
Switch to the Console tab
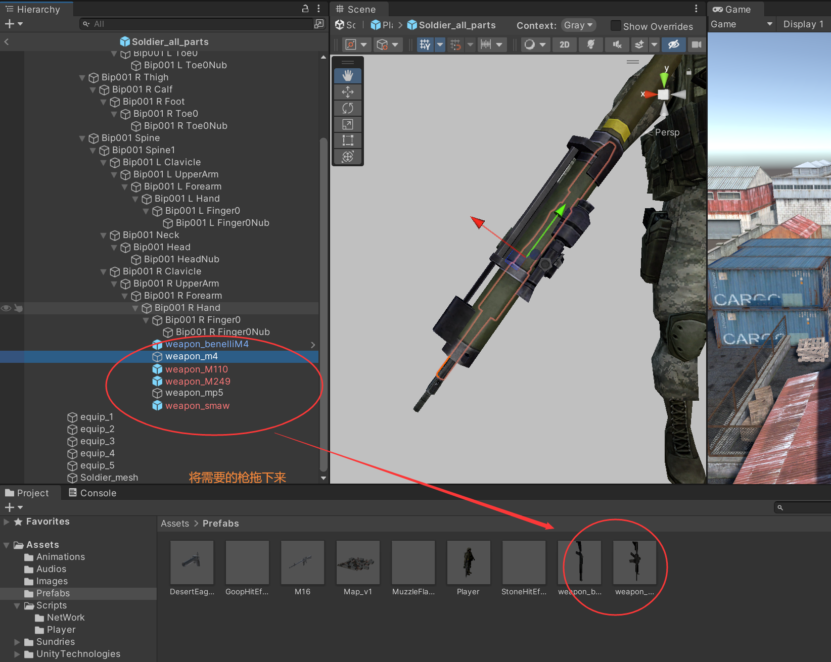tap(93, 493)
